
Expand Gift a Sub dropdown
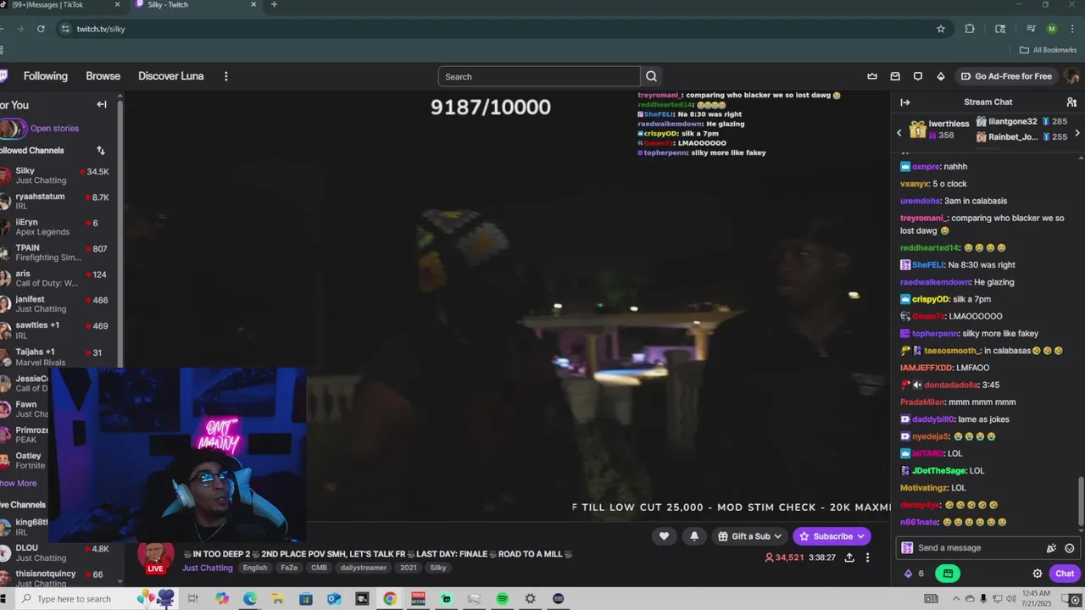tap(748, 535)
